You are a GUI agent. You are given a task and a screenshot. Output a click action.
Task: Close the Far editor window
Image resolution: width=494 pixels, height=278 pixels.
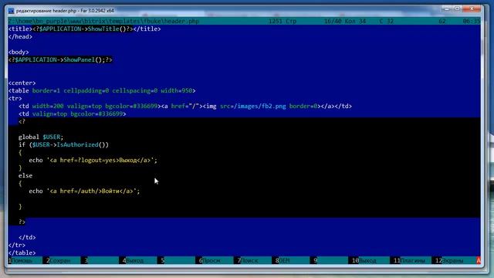(472, 8)
